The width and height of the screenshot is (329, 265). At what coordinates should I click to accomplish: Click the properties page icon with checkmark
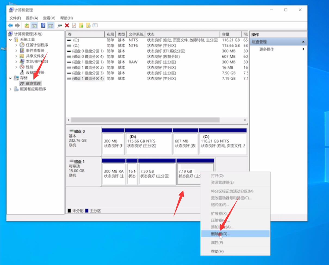pyautogui.click(x=74, y=26)
